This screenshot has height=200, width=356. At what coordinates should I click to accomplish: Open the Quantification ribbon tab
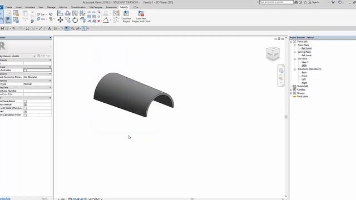(x=78, y=7)
